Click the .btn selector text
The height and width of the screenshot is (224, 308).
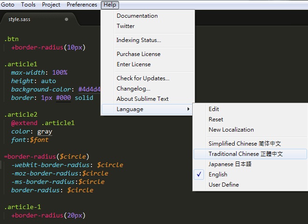pyautogui.click(x=11, y=39)
